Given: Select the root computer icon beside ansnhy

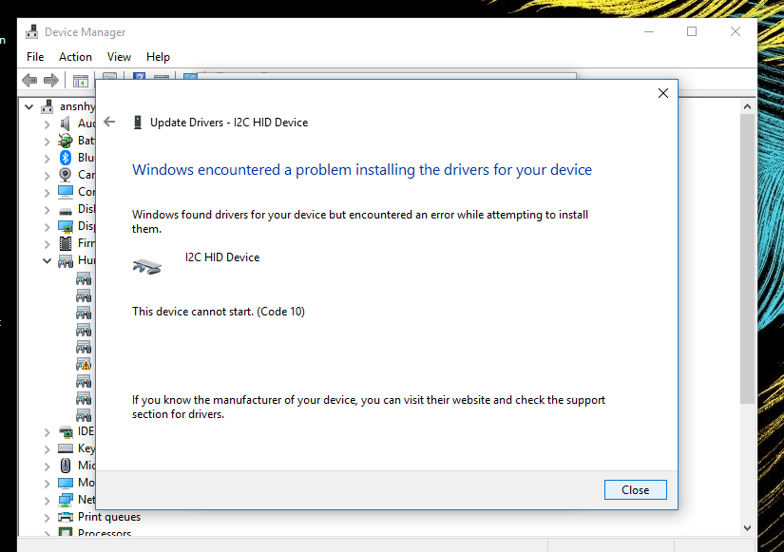Looking at the screenshot, I should point(48,106).
